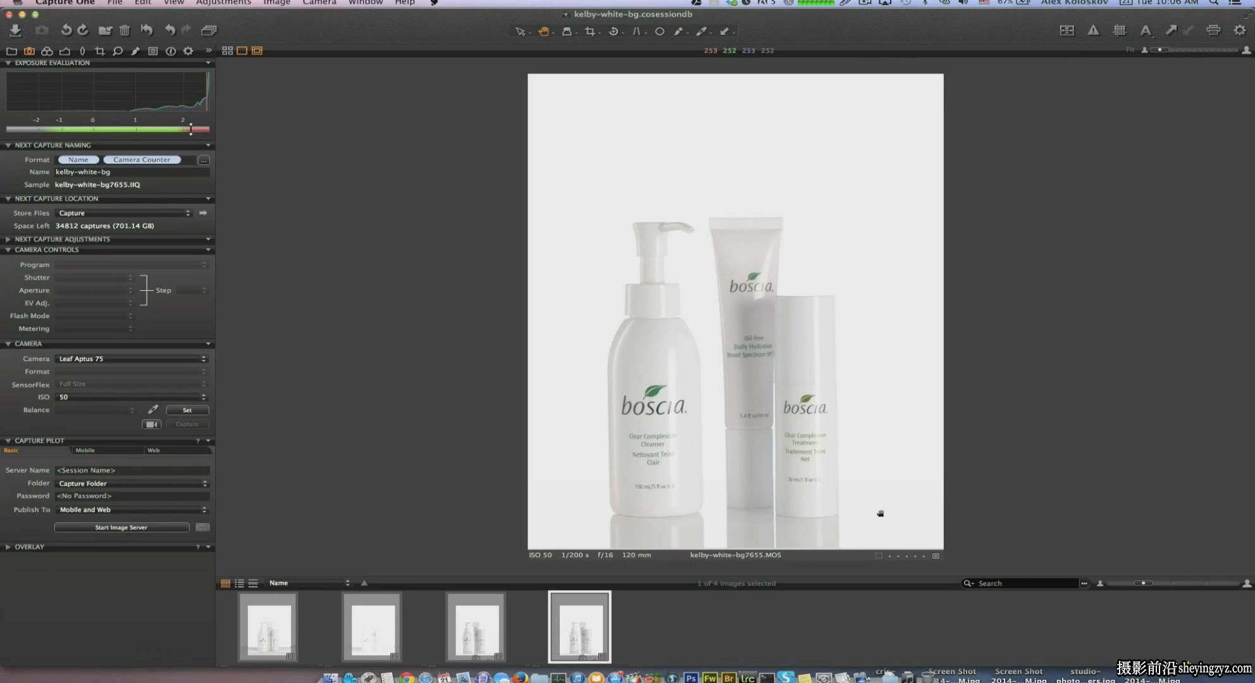The height and width of the screenshot is (683, 1255).
Task: Show more tool tabs chevron
Action: pyautogui.click(x=209, y=51)
